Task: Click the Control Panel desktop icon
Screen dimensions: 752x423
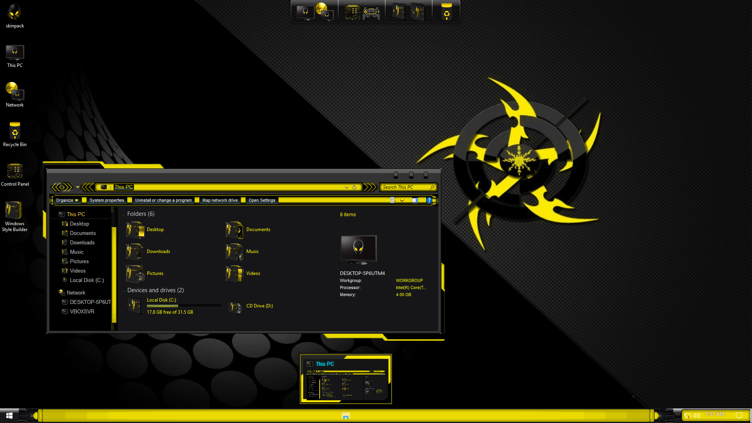Action: [x=15, y=172]
